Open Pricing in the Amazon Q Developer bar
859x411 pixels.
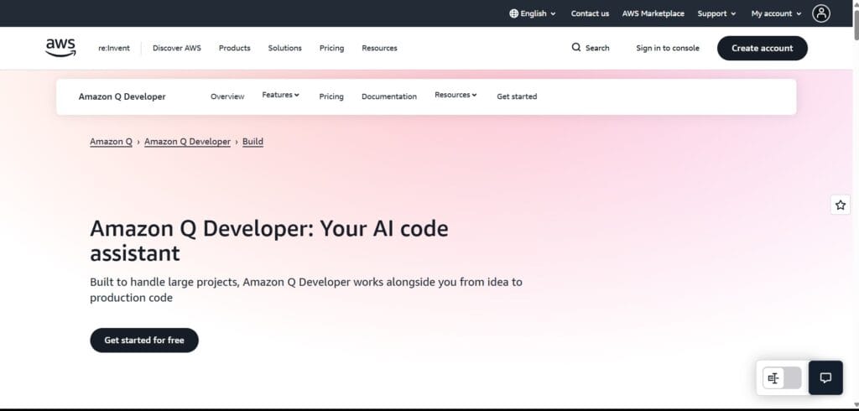[331, 96]
